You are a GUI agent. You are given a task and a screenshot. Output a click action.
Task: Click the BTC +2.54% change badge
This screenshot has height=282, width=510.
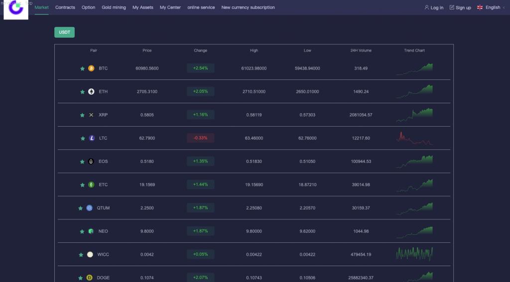[200, 68]
